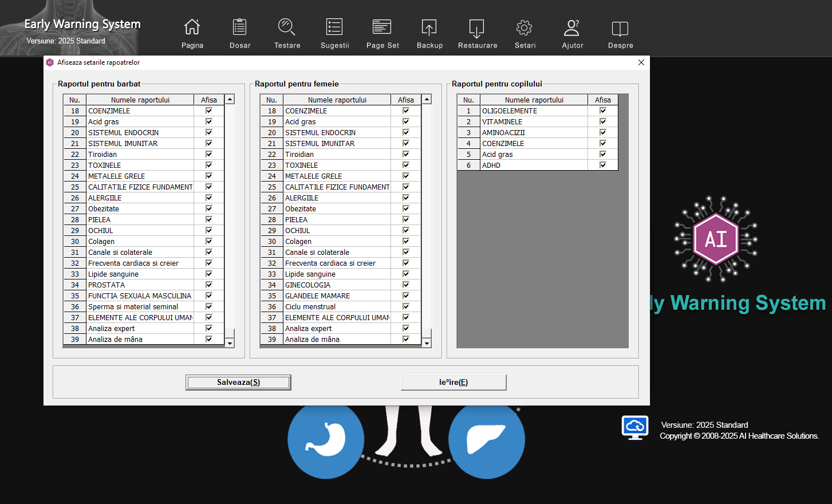Viewport: 832px width, 504px height.
Task: Click the blue stomach organ icon
Action: click(326, 439)
